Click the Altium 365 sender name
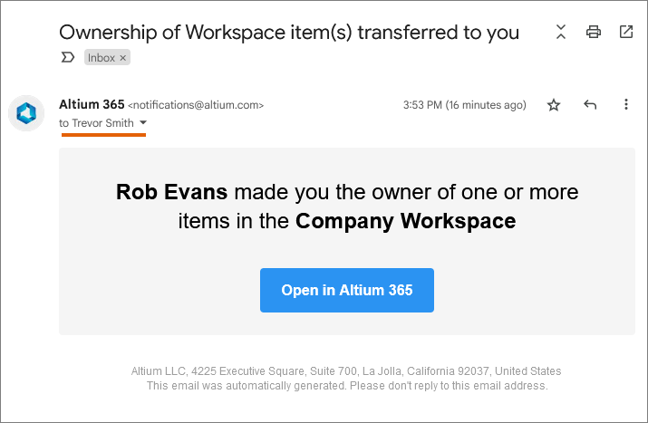This screenshot has width=648, height=423. [x=92, y=104]
